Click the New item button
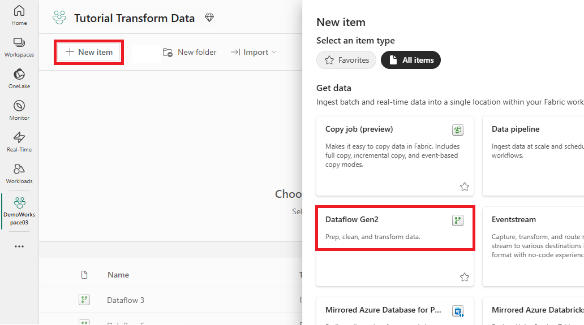The image size is (584, 325). coord(89,52)
